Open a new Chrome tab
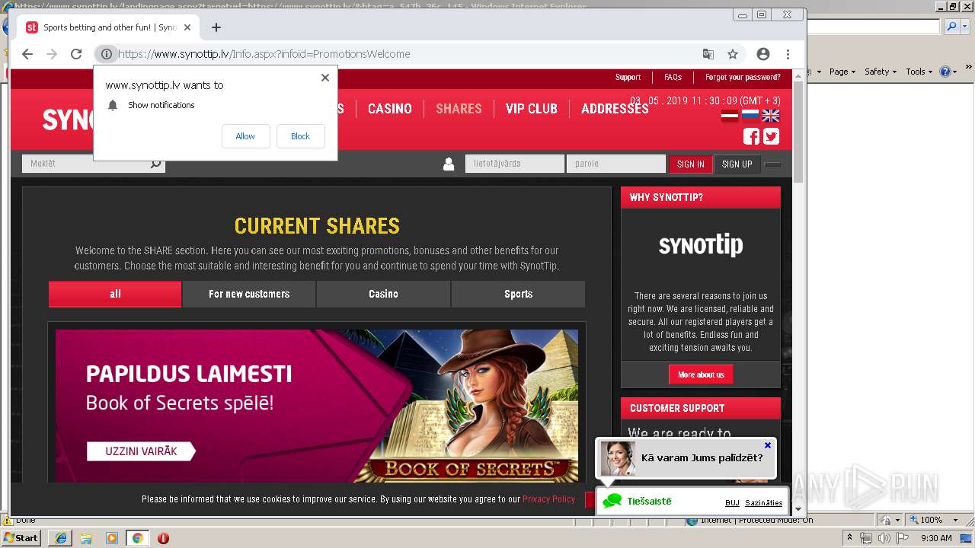 tap(216, 27)
